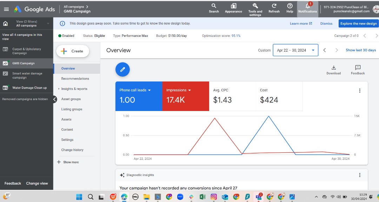This screenshot has height=202, width=379.
Task: Expand Phone call leads metric dropdown
Action: coord(149,90)
